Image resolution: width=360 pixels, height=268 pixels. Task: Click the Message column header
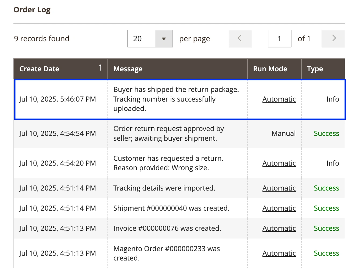coord(128,69)
